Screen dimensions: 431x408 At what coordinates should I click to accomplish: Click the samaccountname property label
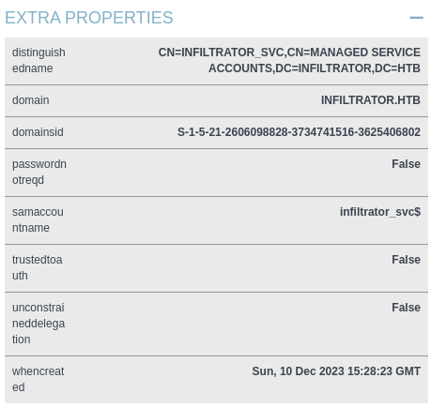[x=38, y=219]
